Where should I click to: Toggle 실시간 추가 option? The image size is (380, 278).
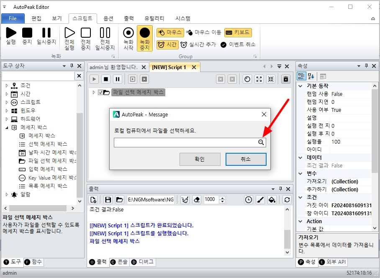coord(198,45)
